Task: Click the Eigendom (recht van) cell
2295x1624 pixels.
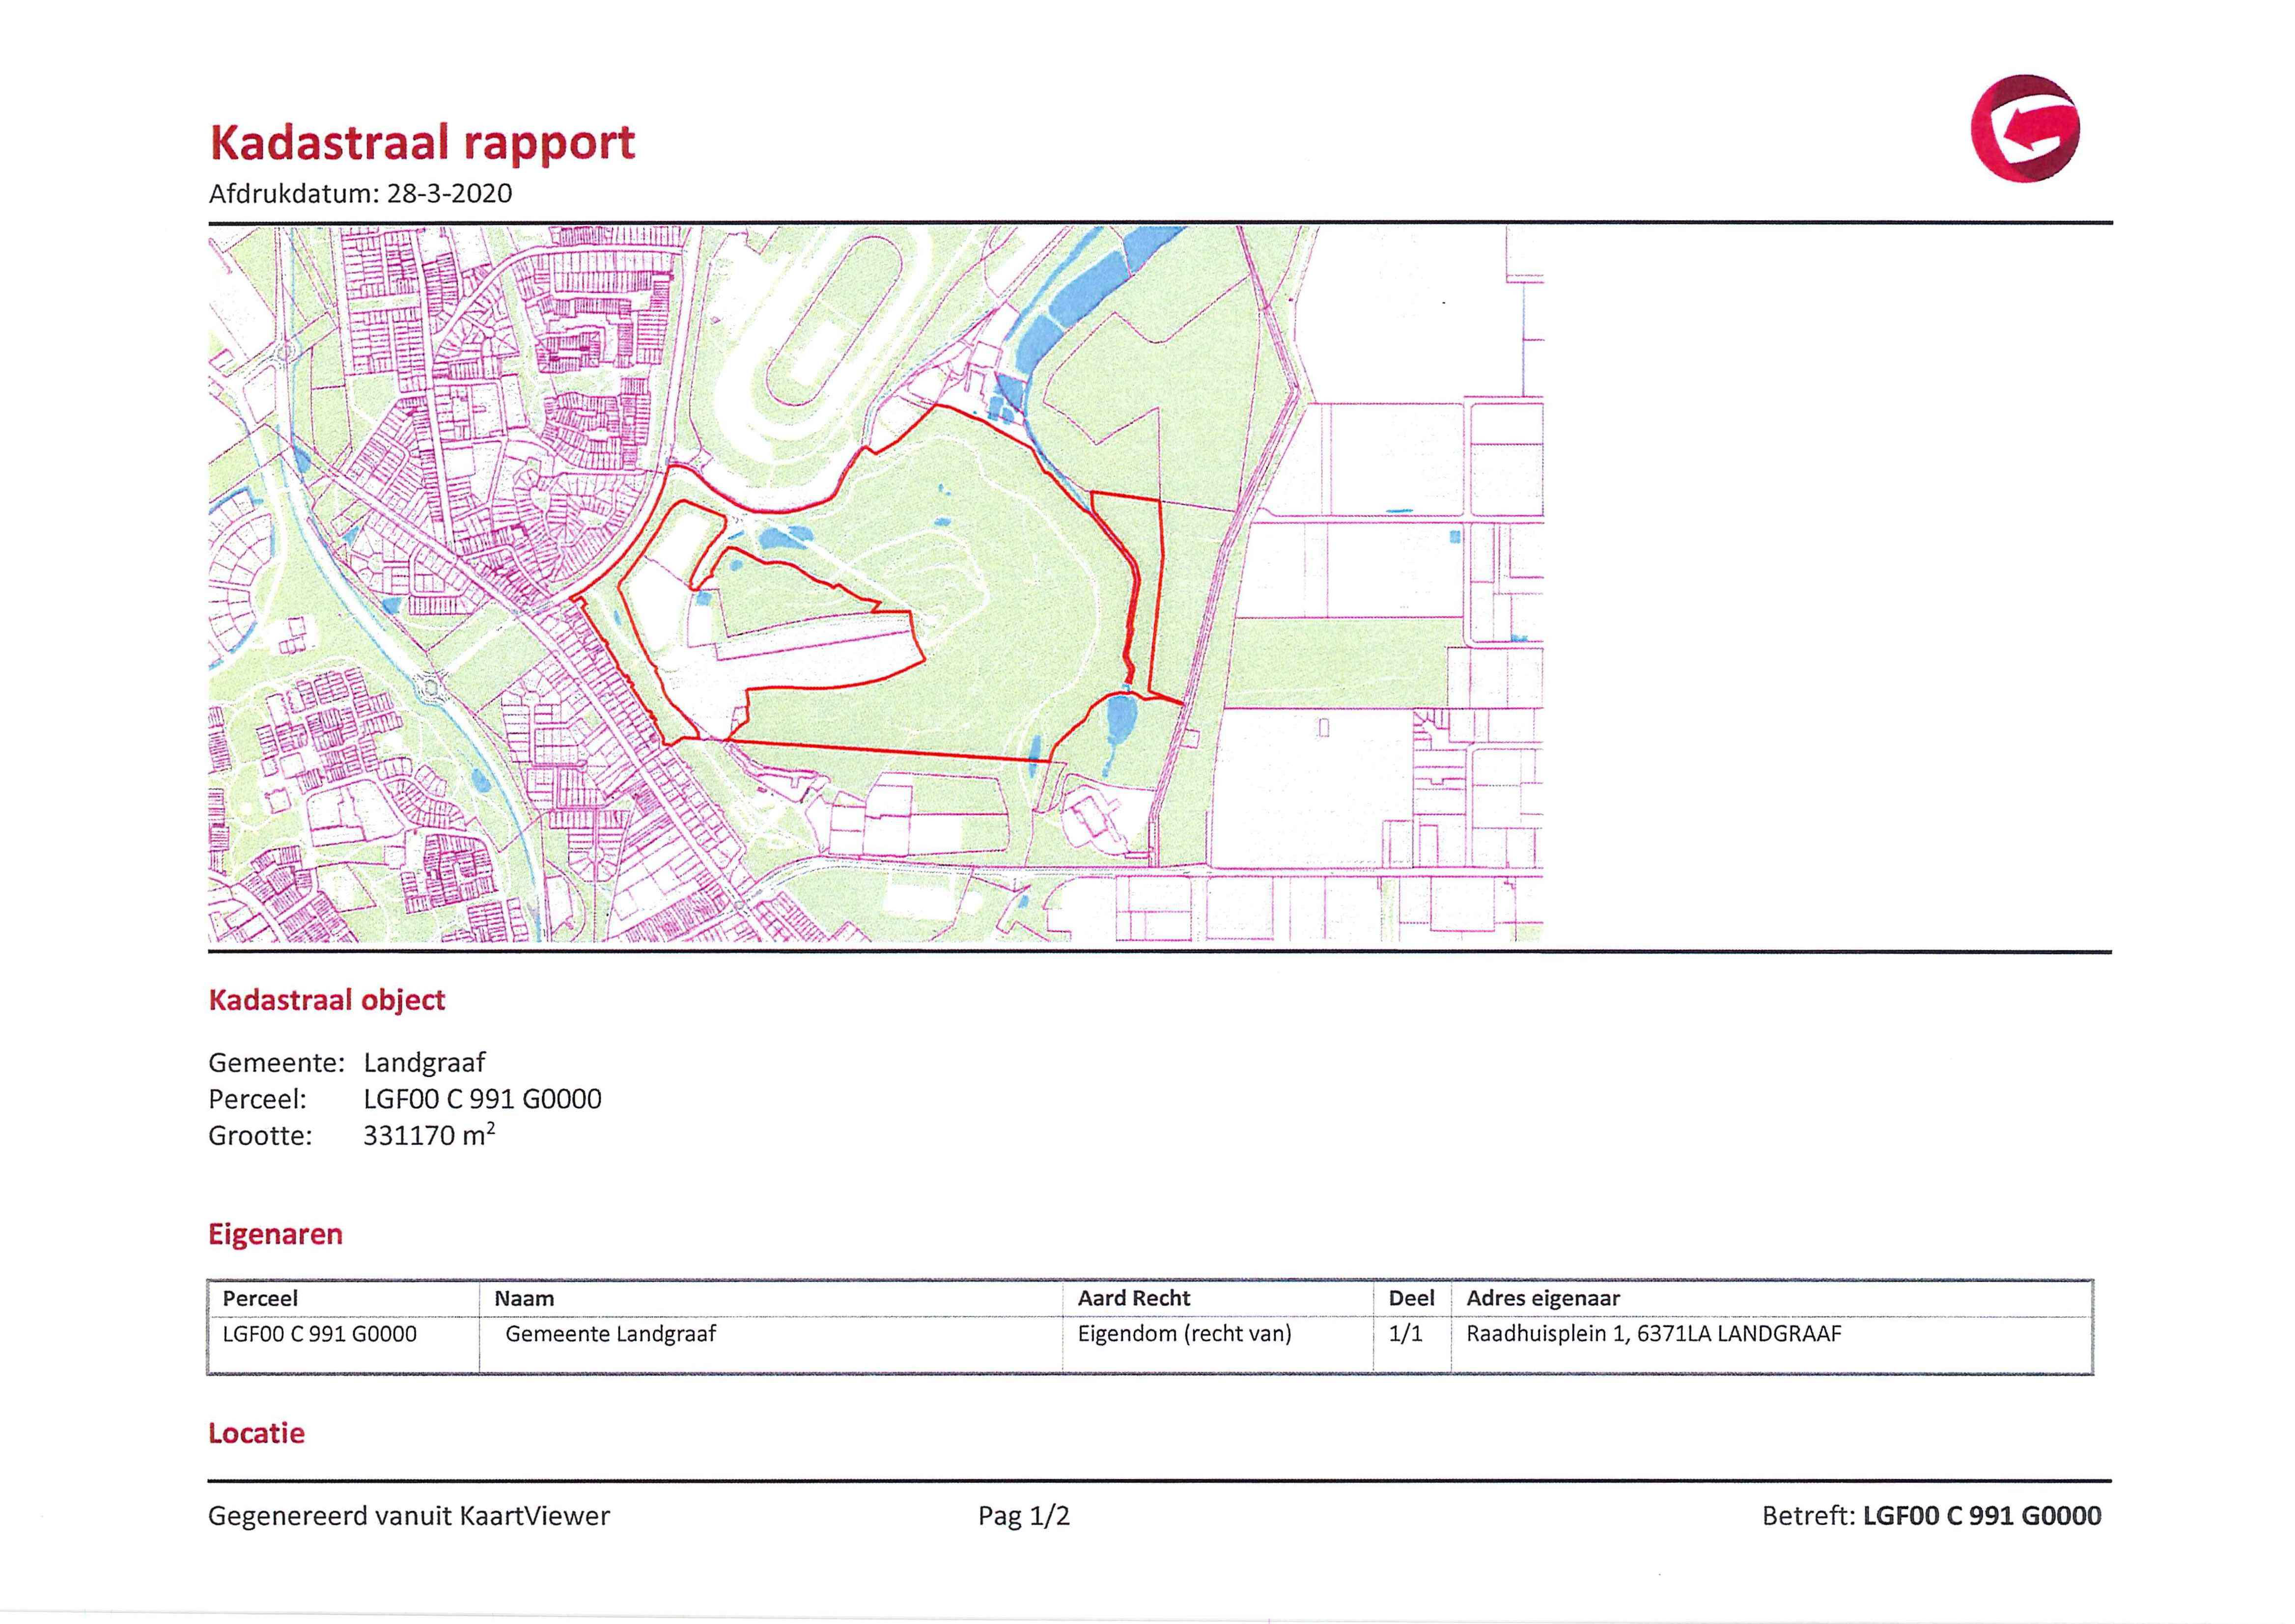Action: pos(1185,1333)
